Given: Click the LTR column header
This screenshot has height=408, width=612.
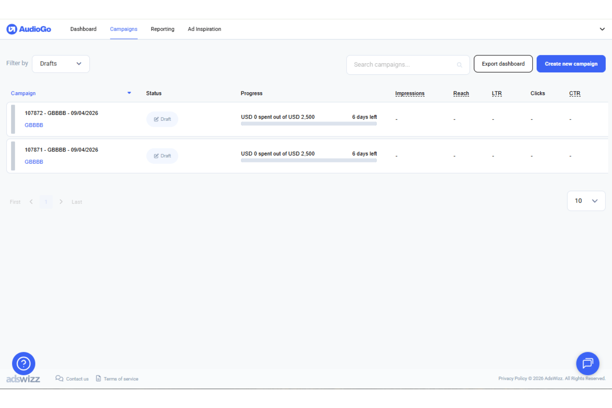Looking at the screenshot, I should [497, 93].
